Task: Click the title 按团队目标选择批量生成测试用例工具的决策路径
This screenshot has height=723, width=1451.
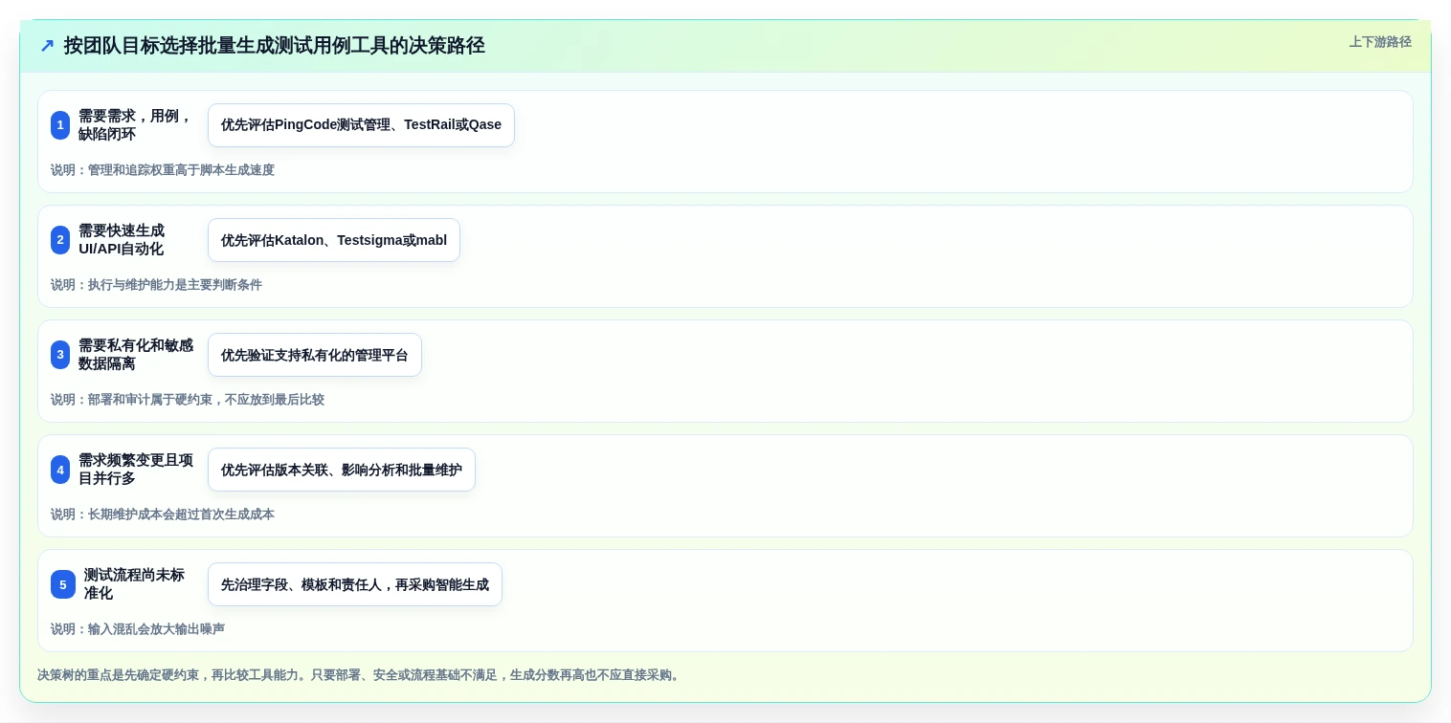Action: tap(275, 46)
